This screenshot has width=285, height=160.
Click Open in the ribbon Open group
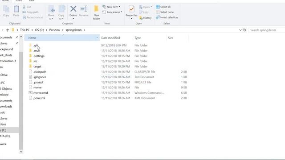[x=146, y=7]
